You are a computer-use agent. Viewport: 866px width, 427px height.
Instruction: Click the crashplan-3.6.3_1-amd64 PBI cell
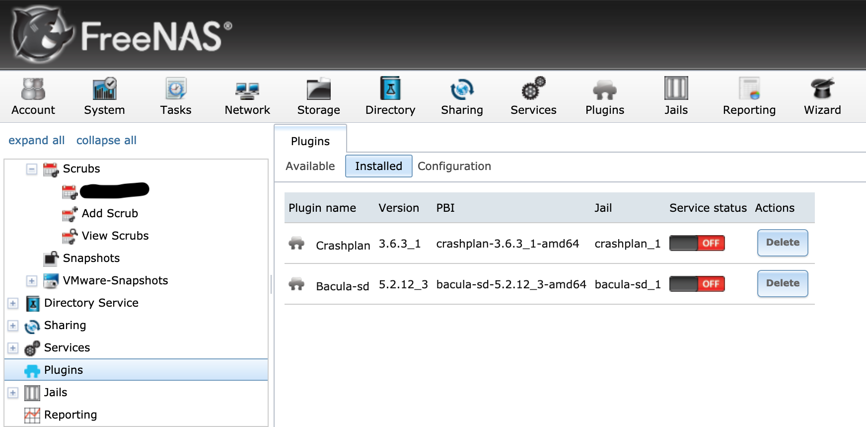[x=507, y=244]
